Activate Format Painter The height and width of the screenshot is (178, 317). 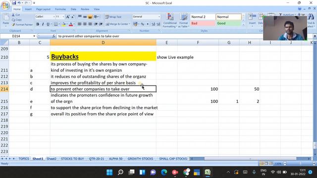point(22,25)
